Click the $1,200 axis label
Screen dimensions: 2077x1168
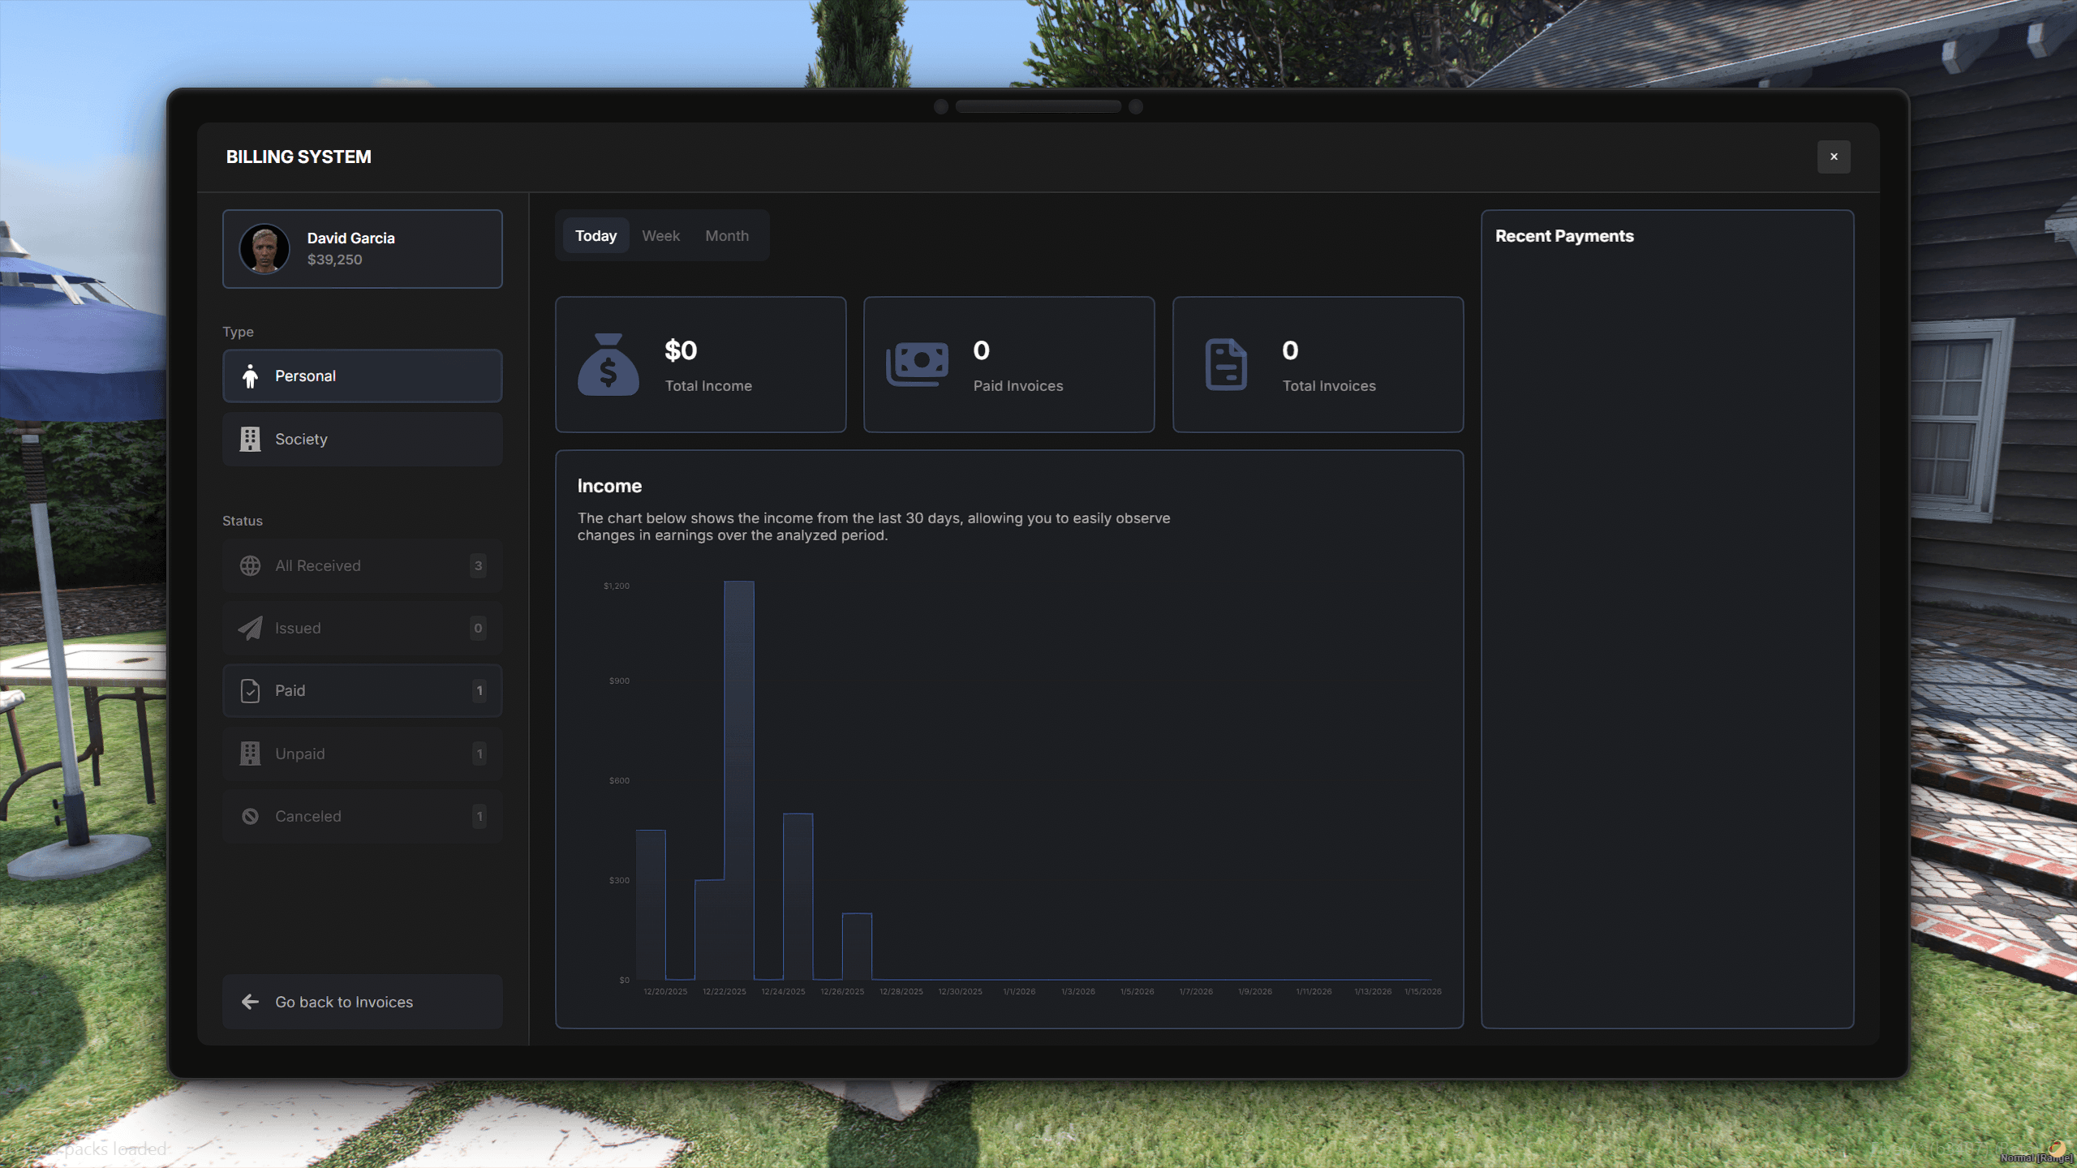[x=617, y=586]
